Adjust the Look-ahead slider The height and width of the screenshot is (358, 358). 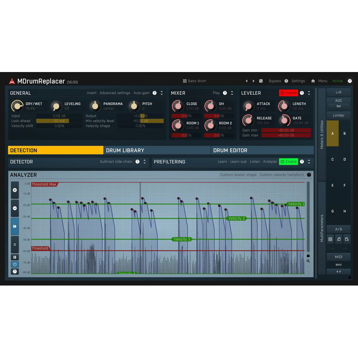tap(59, 121)
